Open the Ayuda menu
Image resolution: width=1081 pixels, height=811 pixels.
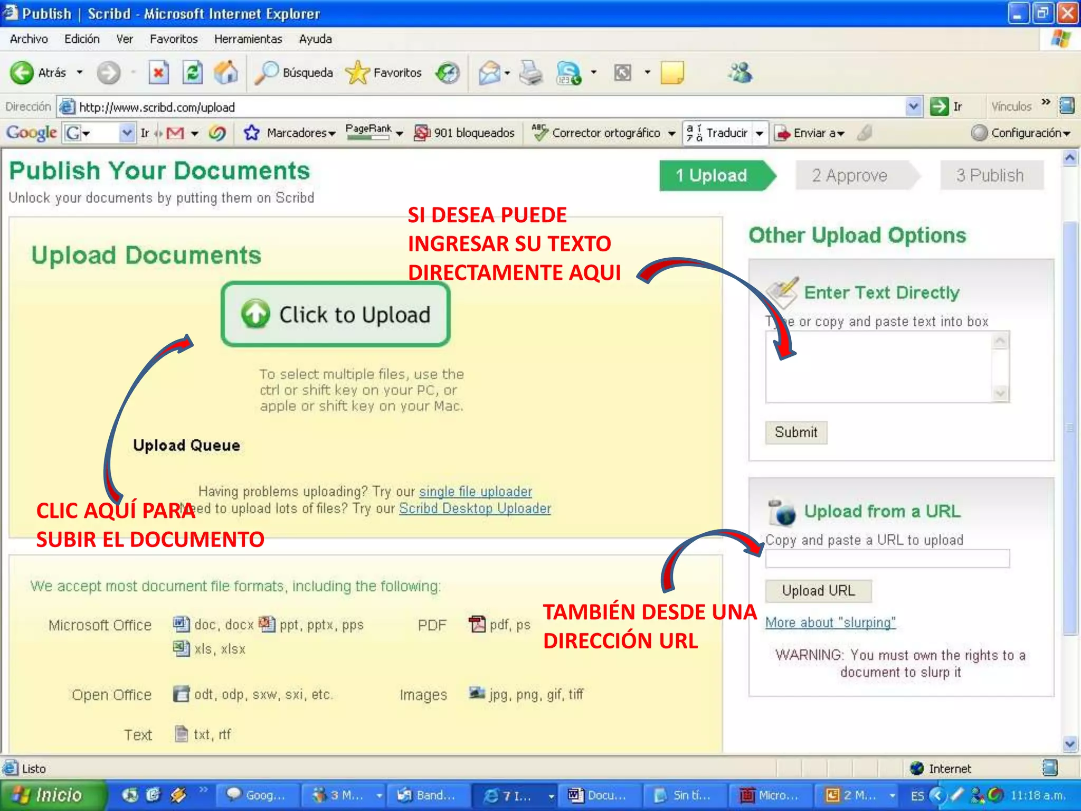(315, 39)
